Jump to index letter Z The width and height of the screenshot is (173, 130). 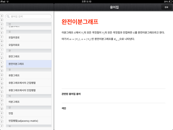click(2, 122)
